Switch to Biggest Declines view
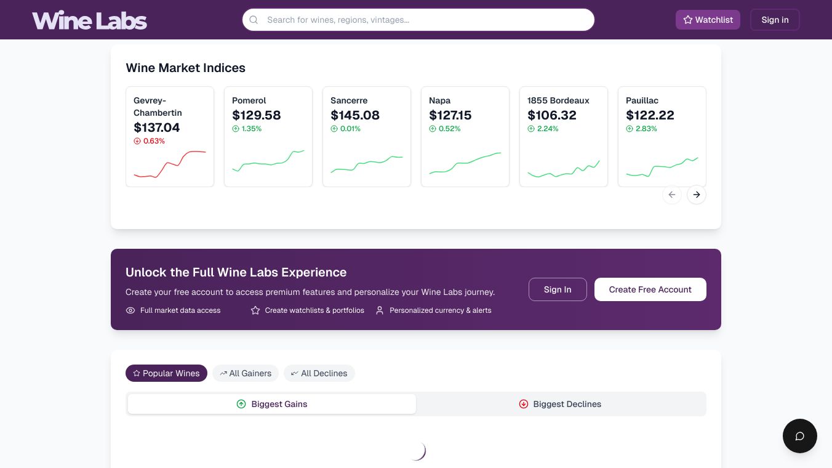Viewport: 832px width, 468px height. click(560, 404)
